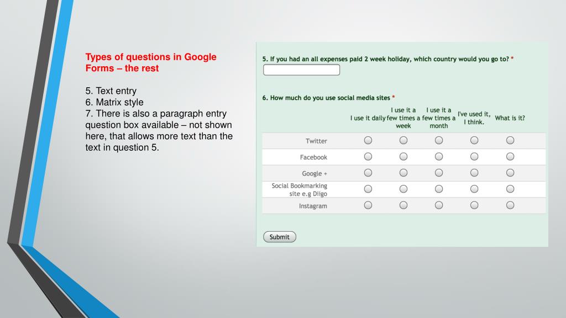Select 'I've used it, I think' for Facebook
The width and height of the screenshot is (566, 318).
[x=474, y=156]
